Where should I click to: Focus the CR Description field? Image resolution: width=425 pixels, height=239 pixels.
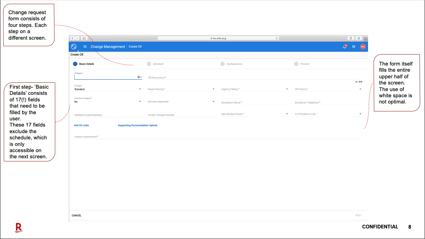click(x=255, y=78)
